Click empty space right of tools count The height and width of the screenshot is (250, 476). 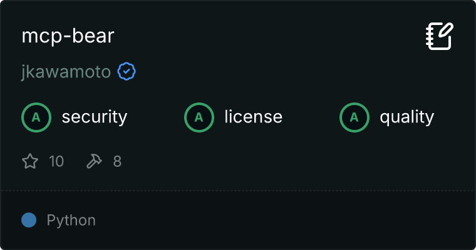pyautogui.click(x=282, y=162)
